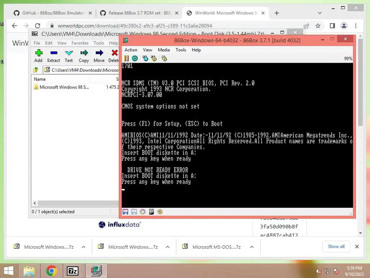Click left arrow of 7-Zip horizontal scrollbar
This screenshot has width=370, height=278.
[35, 203]
